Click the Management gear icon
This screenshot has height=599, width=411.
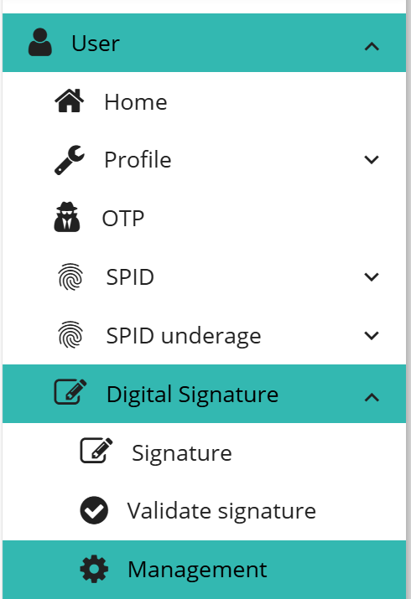coord(94,569)
